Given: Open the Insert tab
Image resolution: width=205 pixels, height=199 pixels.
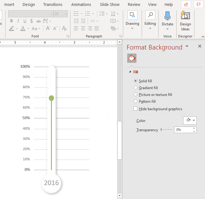Looking at the screenshot, I should click(x=9, y=5).
